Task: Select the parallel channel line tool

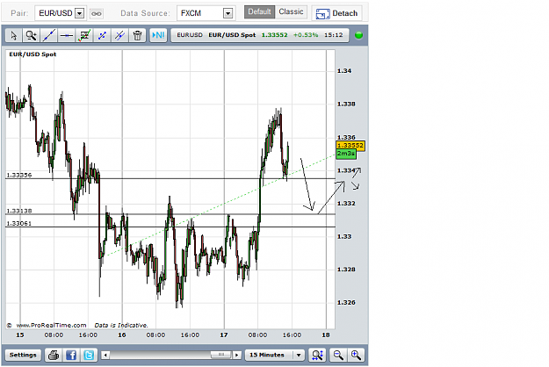Action: click(119, 35)
